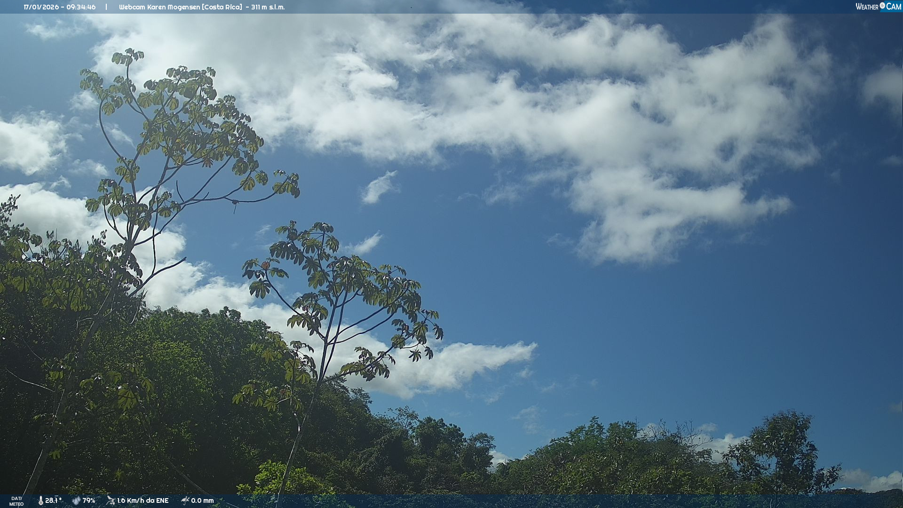Click the Webcam Karen Mogensen title
903x508 pixels.
coord(159,7)
